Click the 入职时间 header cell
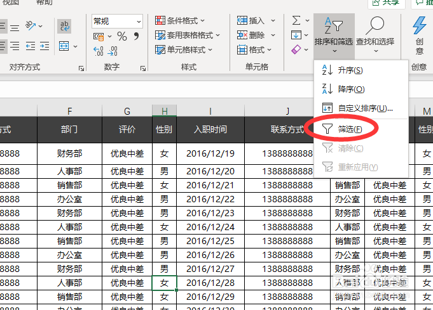Image resolution: width=433 pixels, height=310 pixels. click(x=210, y=129)
